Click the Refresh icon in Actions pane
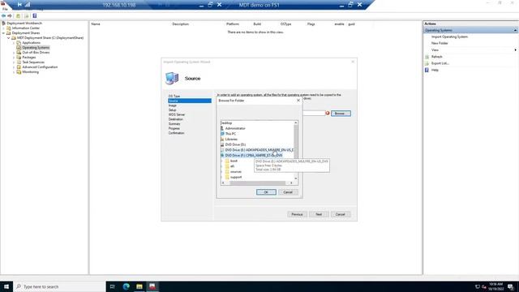519x292 pixels. [427, 57]
